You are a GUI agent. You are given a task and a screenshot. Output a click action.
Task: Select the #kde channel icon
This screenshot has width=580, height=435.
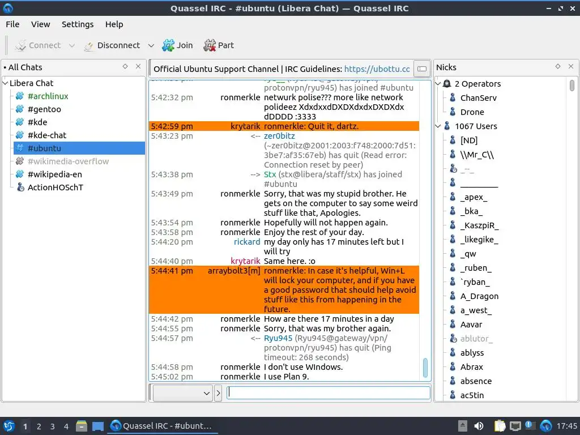point(20,122)
